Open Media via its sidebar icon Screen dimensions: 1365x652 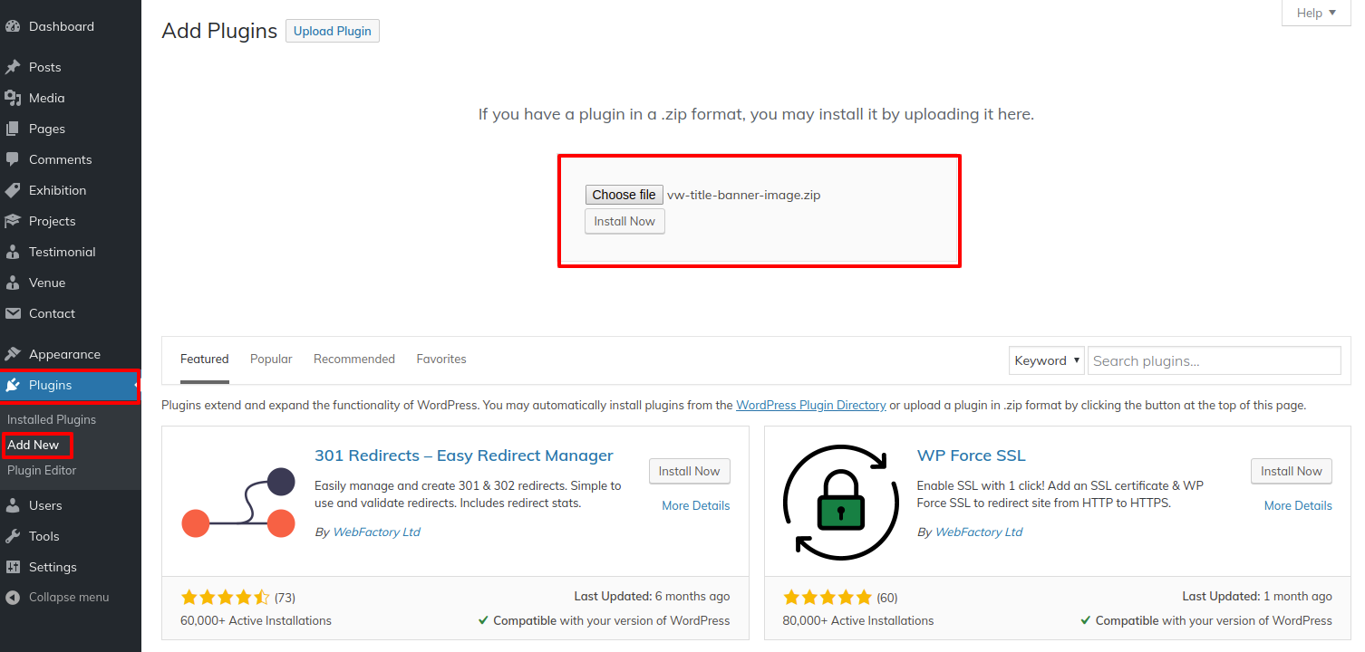[13, 98]
